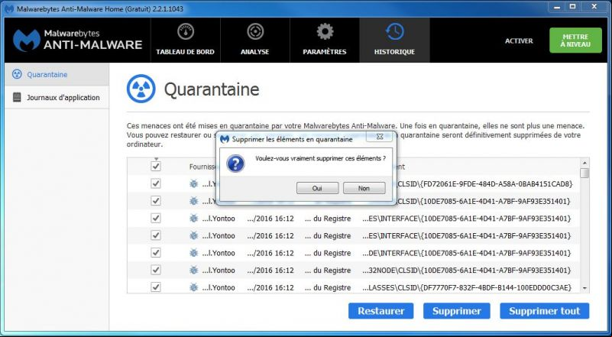
Task: Click the Restaurer button
Action: (x=381, y=311)
